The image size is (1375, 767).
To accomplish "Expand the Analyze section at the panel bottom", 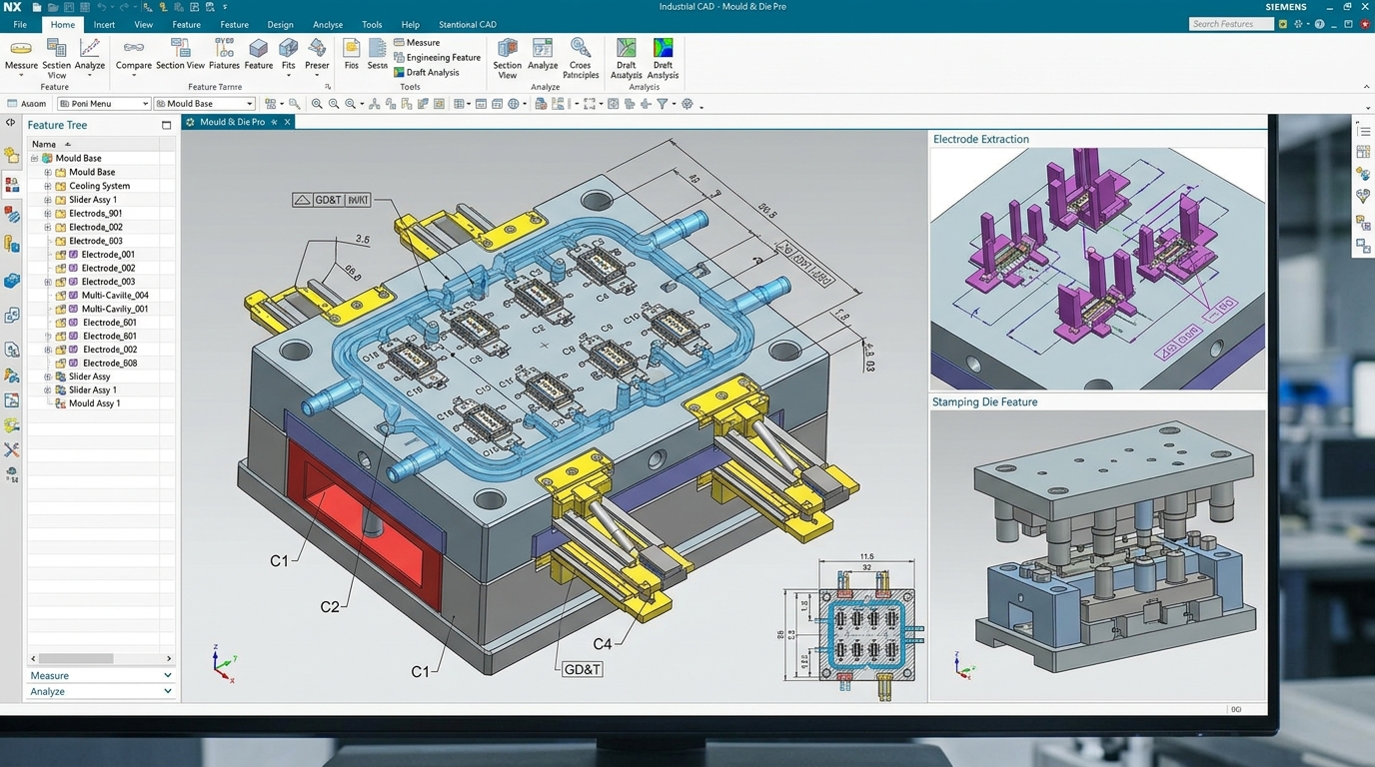I will coord(100,691).
